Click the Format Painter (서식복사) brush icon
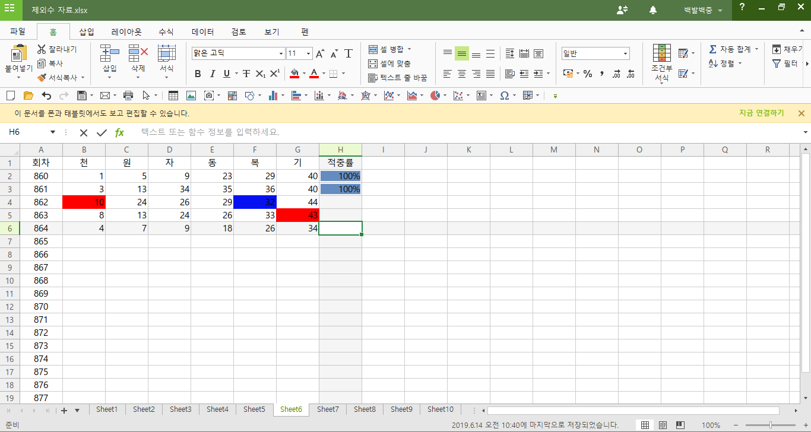 pyautogui.click(x=42, y=78)
